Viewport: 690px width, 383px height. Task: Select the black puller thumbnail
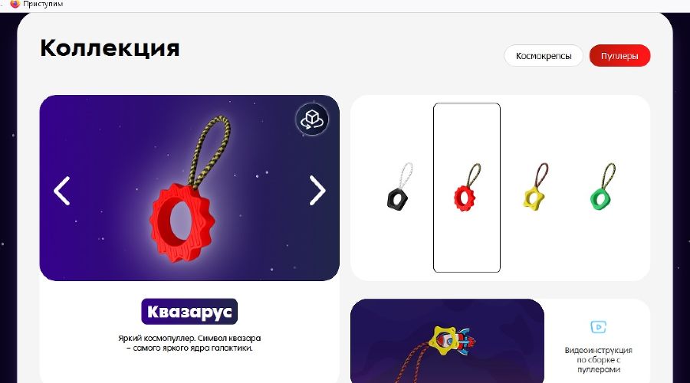click(x=399, y=185)
